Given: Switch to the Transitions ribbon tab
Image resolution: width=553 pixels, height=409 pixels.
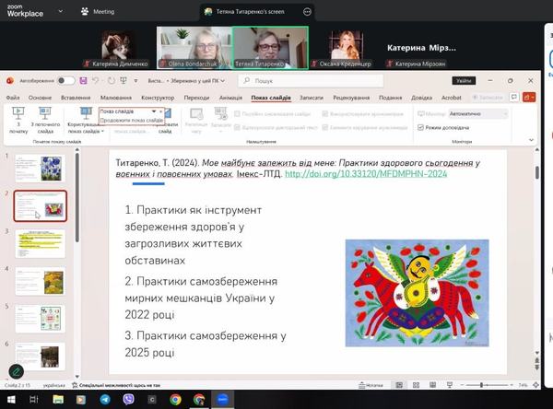Looking at the screenshot, I should [196, 97].
